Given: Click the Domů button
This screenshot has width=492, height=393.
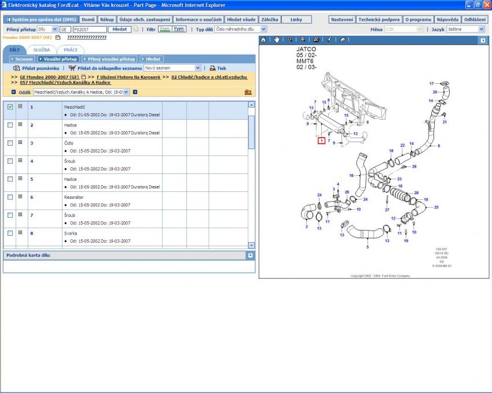Looking at the screenshot, I should (88, 20).
